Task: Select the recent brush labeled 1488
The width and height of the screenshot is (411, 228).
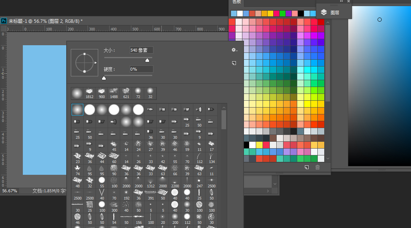Action: pos(114,93)
